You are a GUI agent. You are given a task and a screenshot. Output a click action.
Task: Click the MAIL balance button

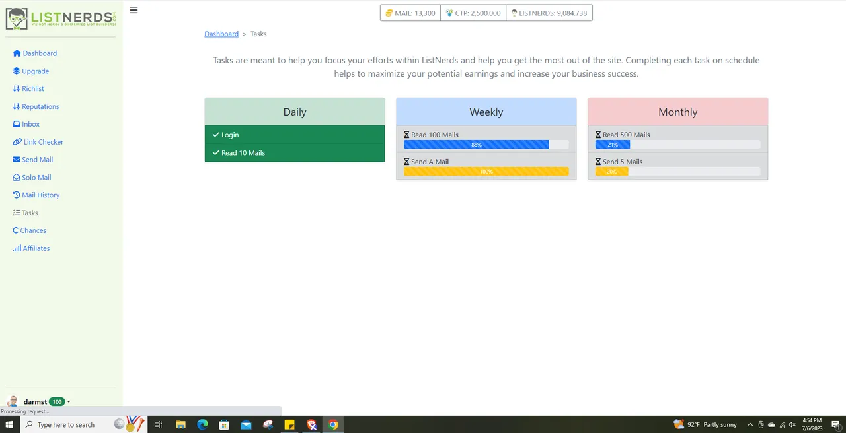click(410, 13)
